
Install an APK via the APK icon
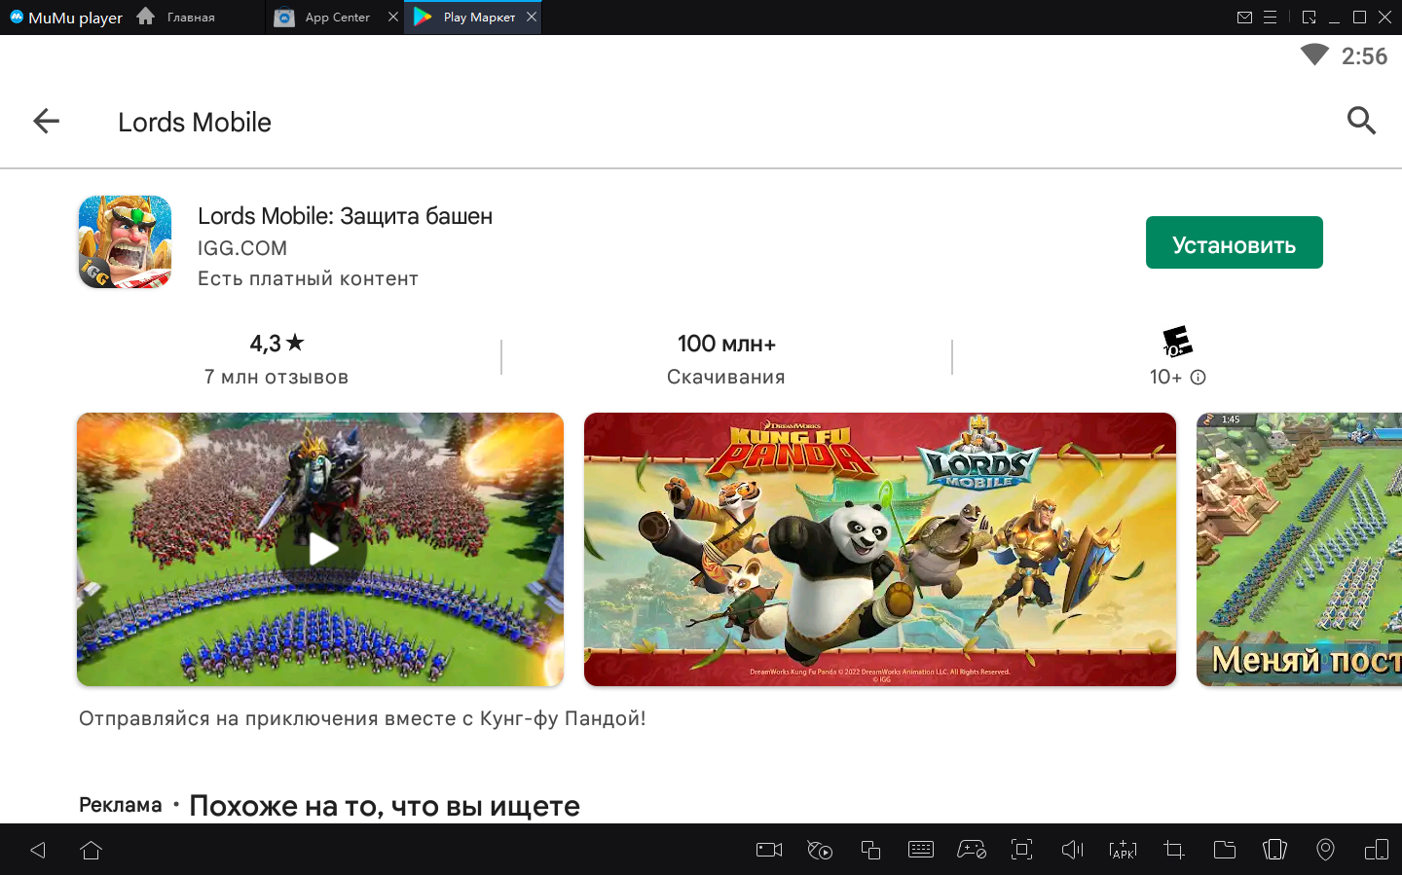1123,850
